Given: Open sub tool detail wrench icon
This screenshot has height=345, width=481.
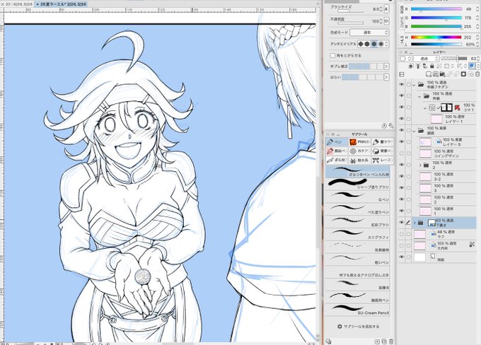Looking at the screenshot, I should coord(391,126).
